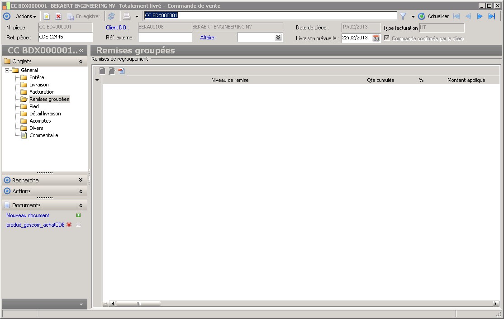Click the Montant appliqué column header

point(466,80)
